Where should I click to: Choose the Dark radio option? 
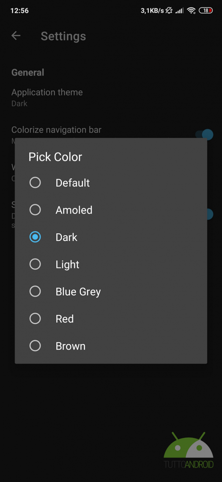(x=35, y=237)
